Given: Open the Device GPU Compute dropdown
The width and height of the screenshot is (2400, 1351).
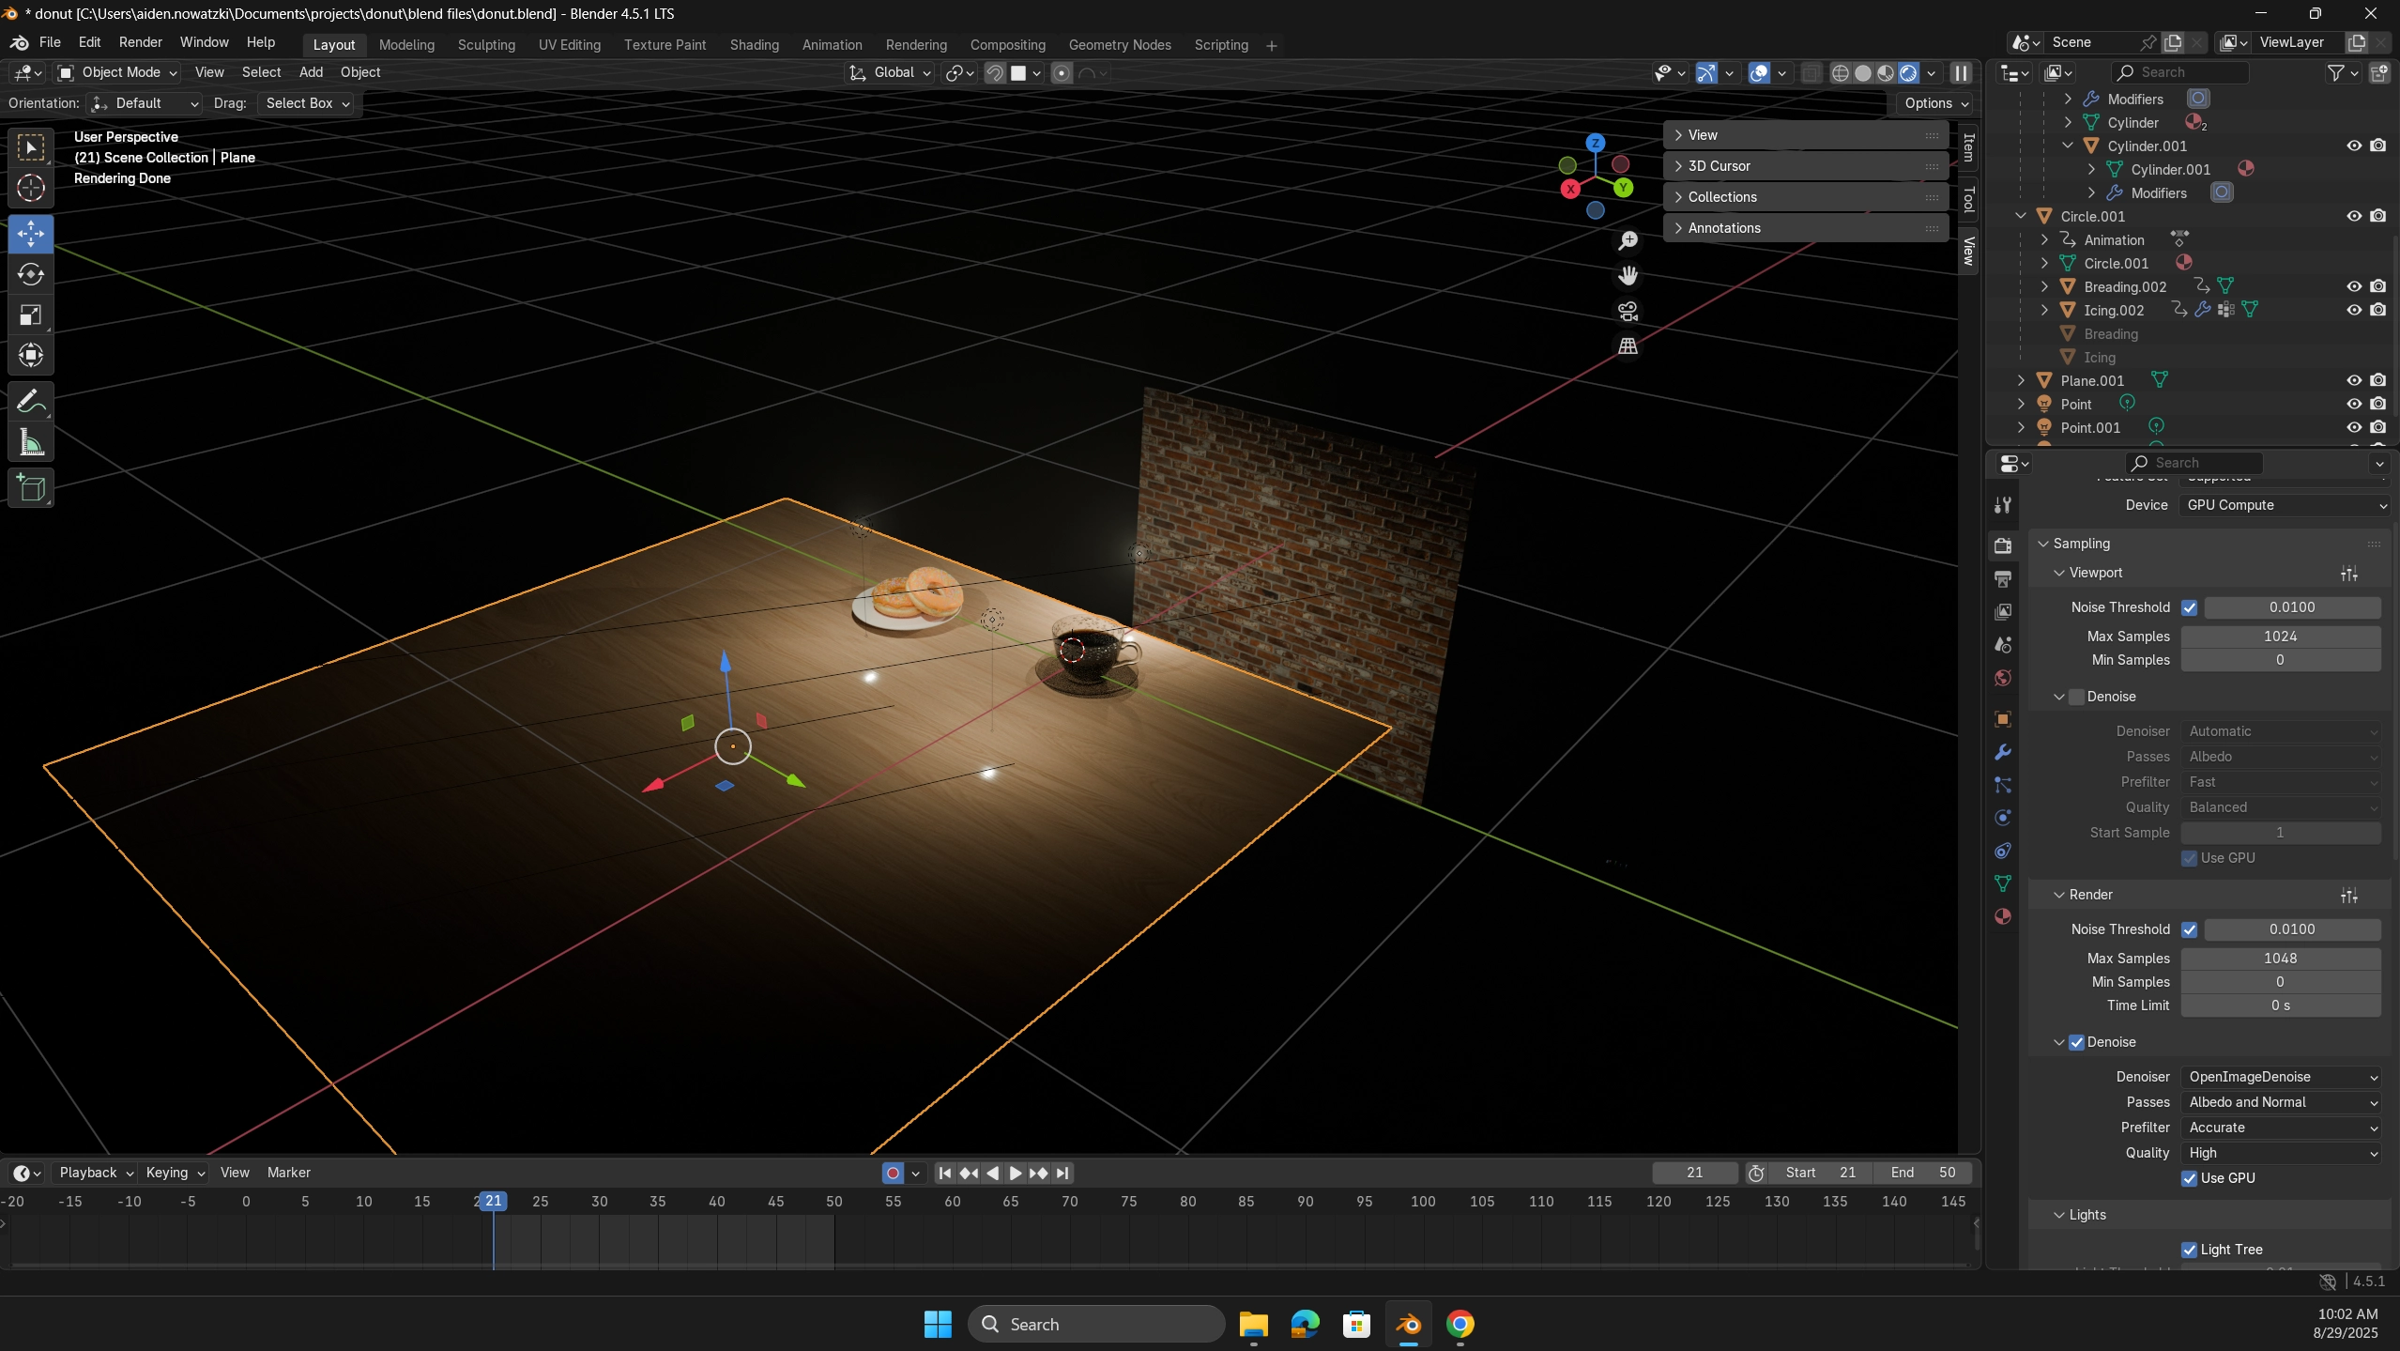Looking at the screenshot, I should 2283,505.
